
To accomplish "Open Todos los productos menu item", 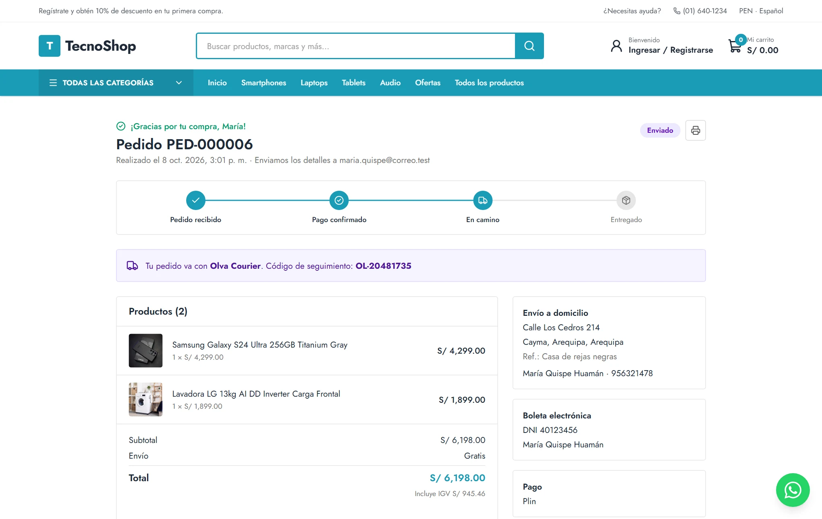I will pos(489,82).
